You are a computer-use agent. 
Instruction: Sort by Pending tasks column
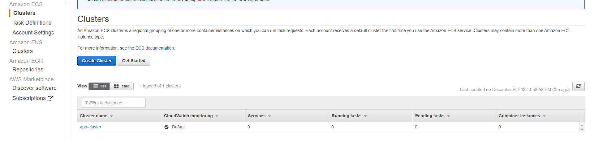pyautogui.click(x=432, y=116)
